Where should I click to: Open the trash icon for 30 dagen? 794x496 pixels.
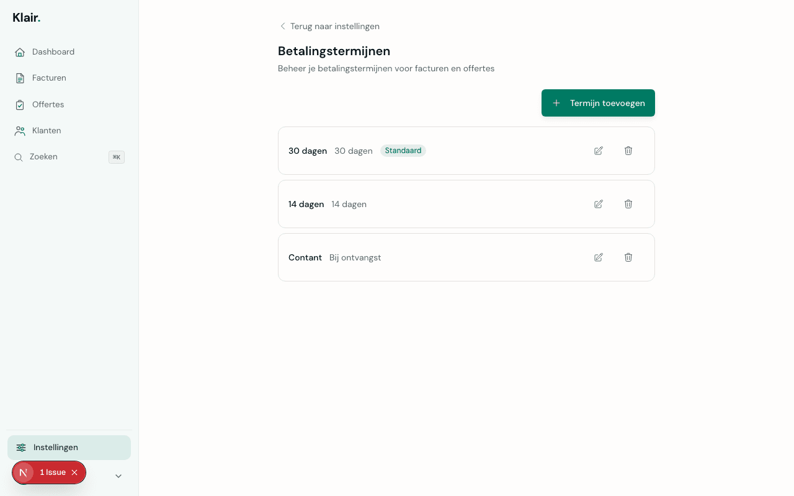[628, 151]
